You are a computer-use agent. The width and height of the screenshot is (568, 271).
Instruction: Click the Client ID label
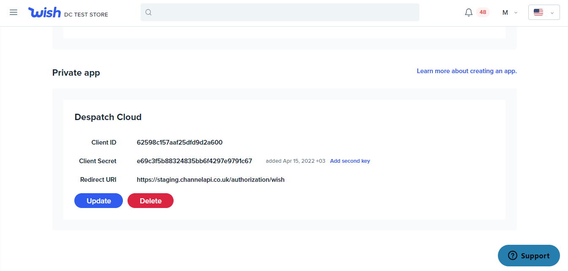coord(104,142)
